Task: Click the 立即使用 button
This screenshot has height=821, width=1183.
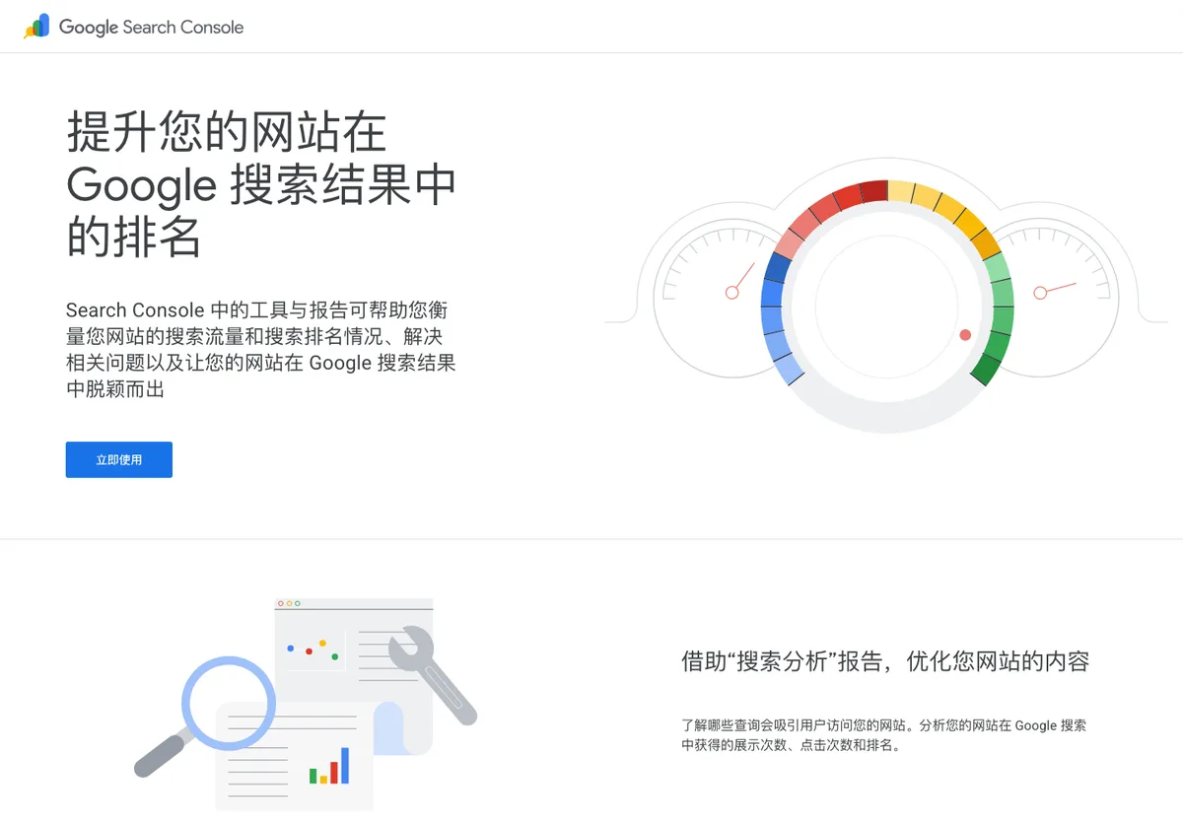Action: (x=119, y=459)
